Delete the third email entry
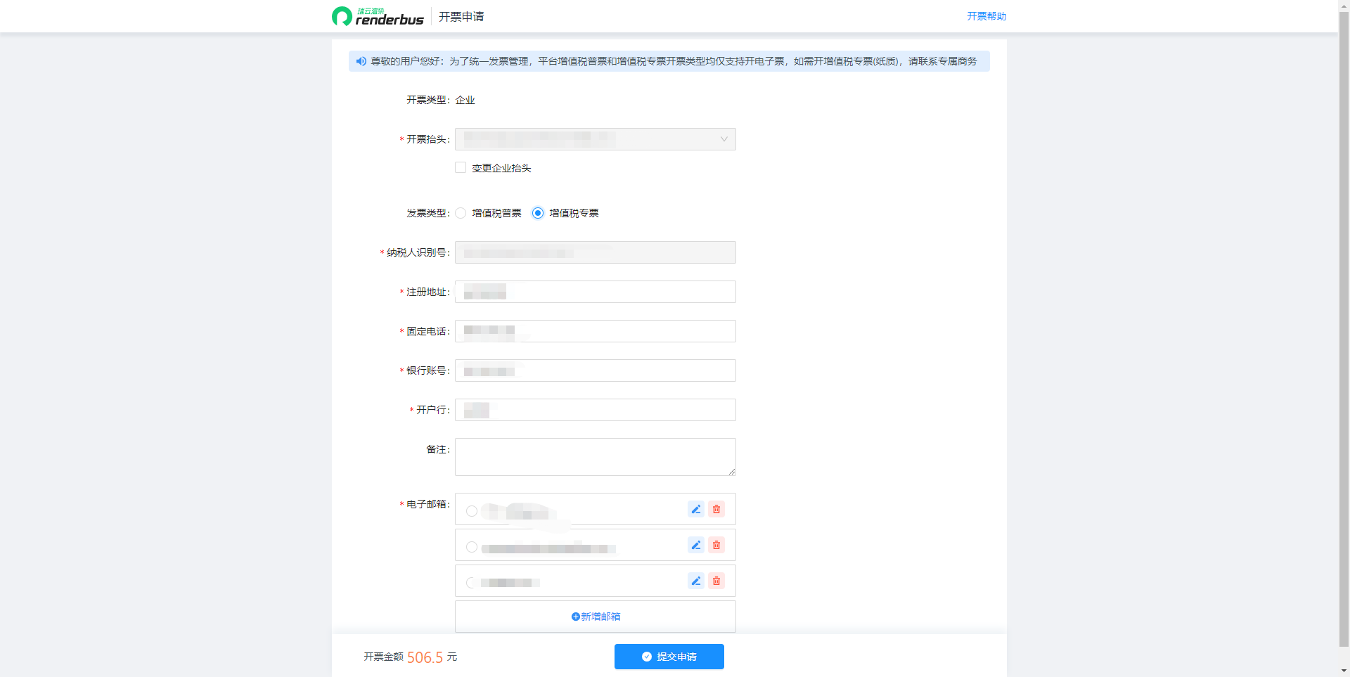Viewport: 1350px width, 677px height. [716, 581]
